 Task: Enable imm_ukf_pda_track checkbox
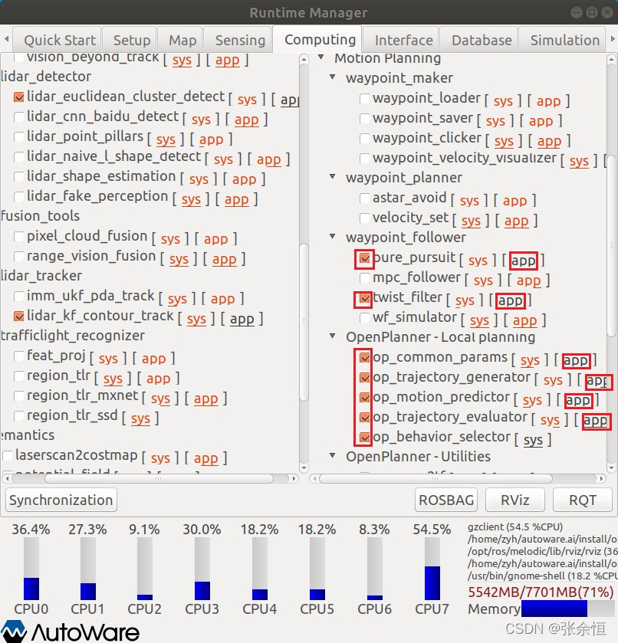click(19, 297)
